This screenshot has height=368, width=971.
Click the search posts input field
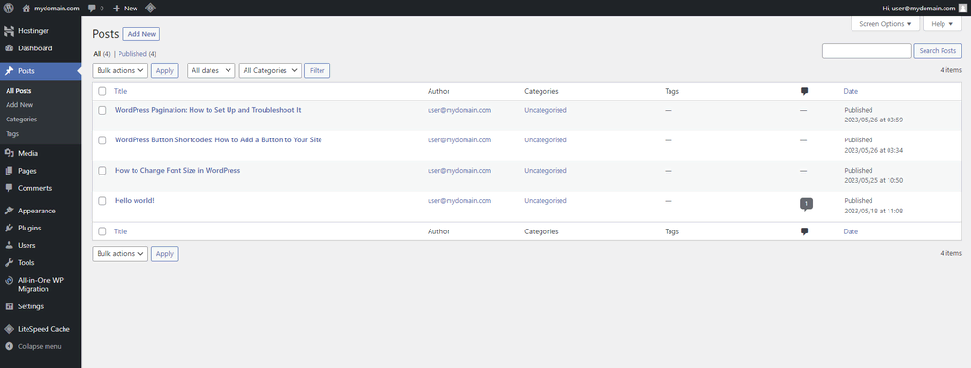(867, 51)
